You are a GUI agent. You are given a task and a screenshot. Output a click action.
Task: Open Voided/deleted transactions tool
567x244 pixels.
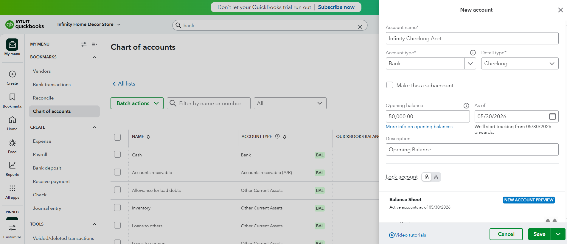click(63, 238)
